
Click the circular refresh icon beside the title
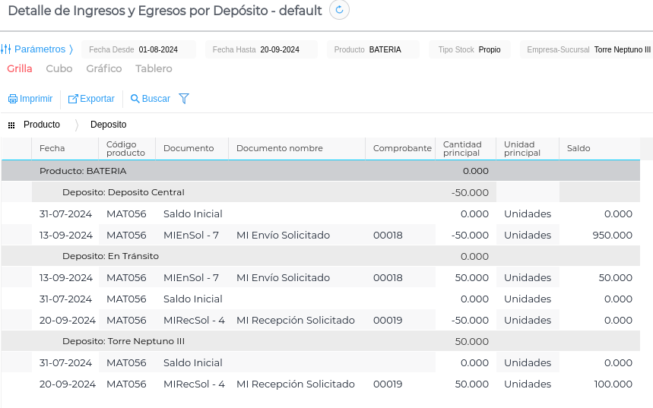339,10
